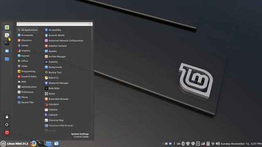The height and width of the screenshot is (147, 262).
Task: Launch Bolls Bible
Action: (52, 88)
